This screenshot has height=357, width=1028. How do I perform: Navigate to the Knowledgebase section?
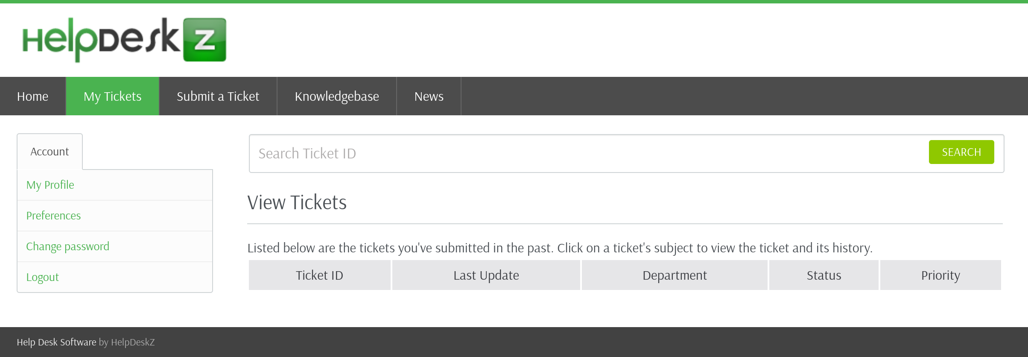336,97
